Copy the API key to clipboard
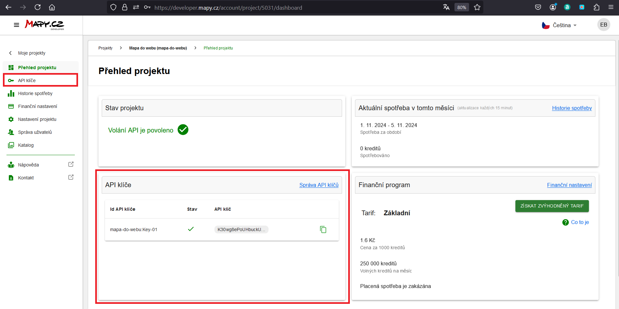Viewport: 619px width, 309px height. point(323,229)
